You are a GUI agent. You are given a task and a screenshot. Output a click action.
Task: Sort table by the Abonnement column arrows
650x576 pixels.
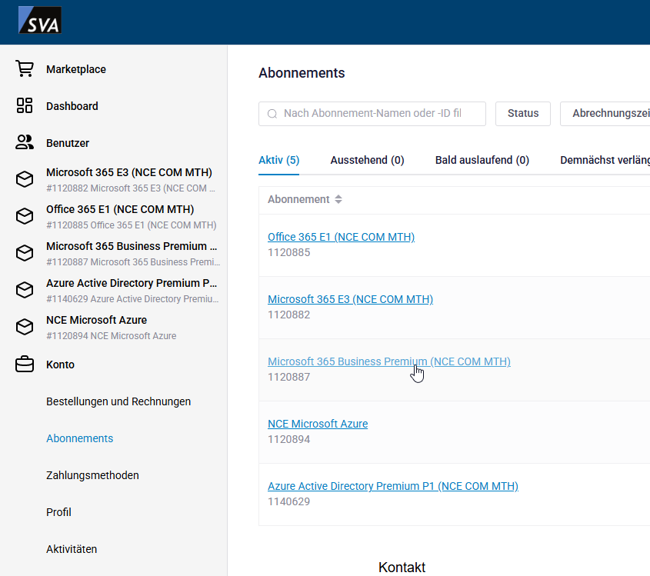tap(338, 199)
